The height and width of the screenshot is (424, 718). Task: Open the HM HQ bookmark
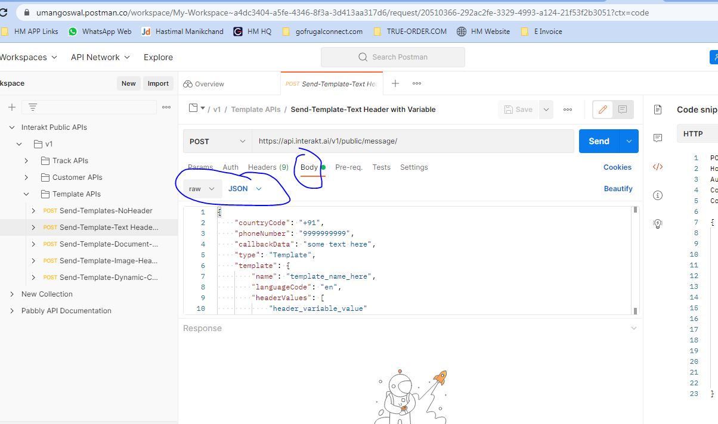pyautogui.click(x=252, y=32)
